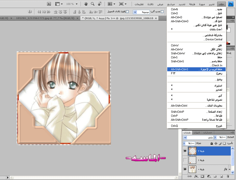Screen dimensions: 236x180
Task: Enable the تحديد آلي auto-select checkbox
Action: (x=162, y=11)
